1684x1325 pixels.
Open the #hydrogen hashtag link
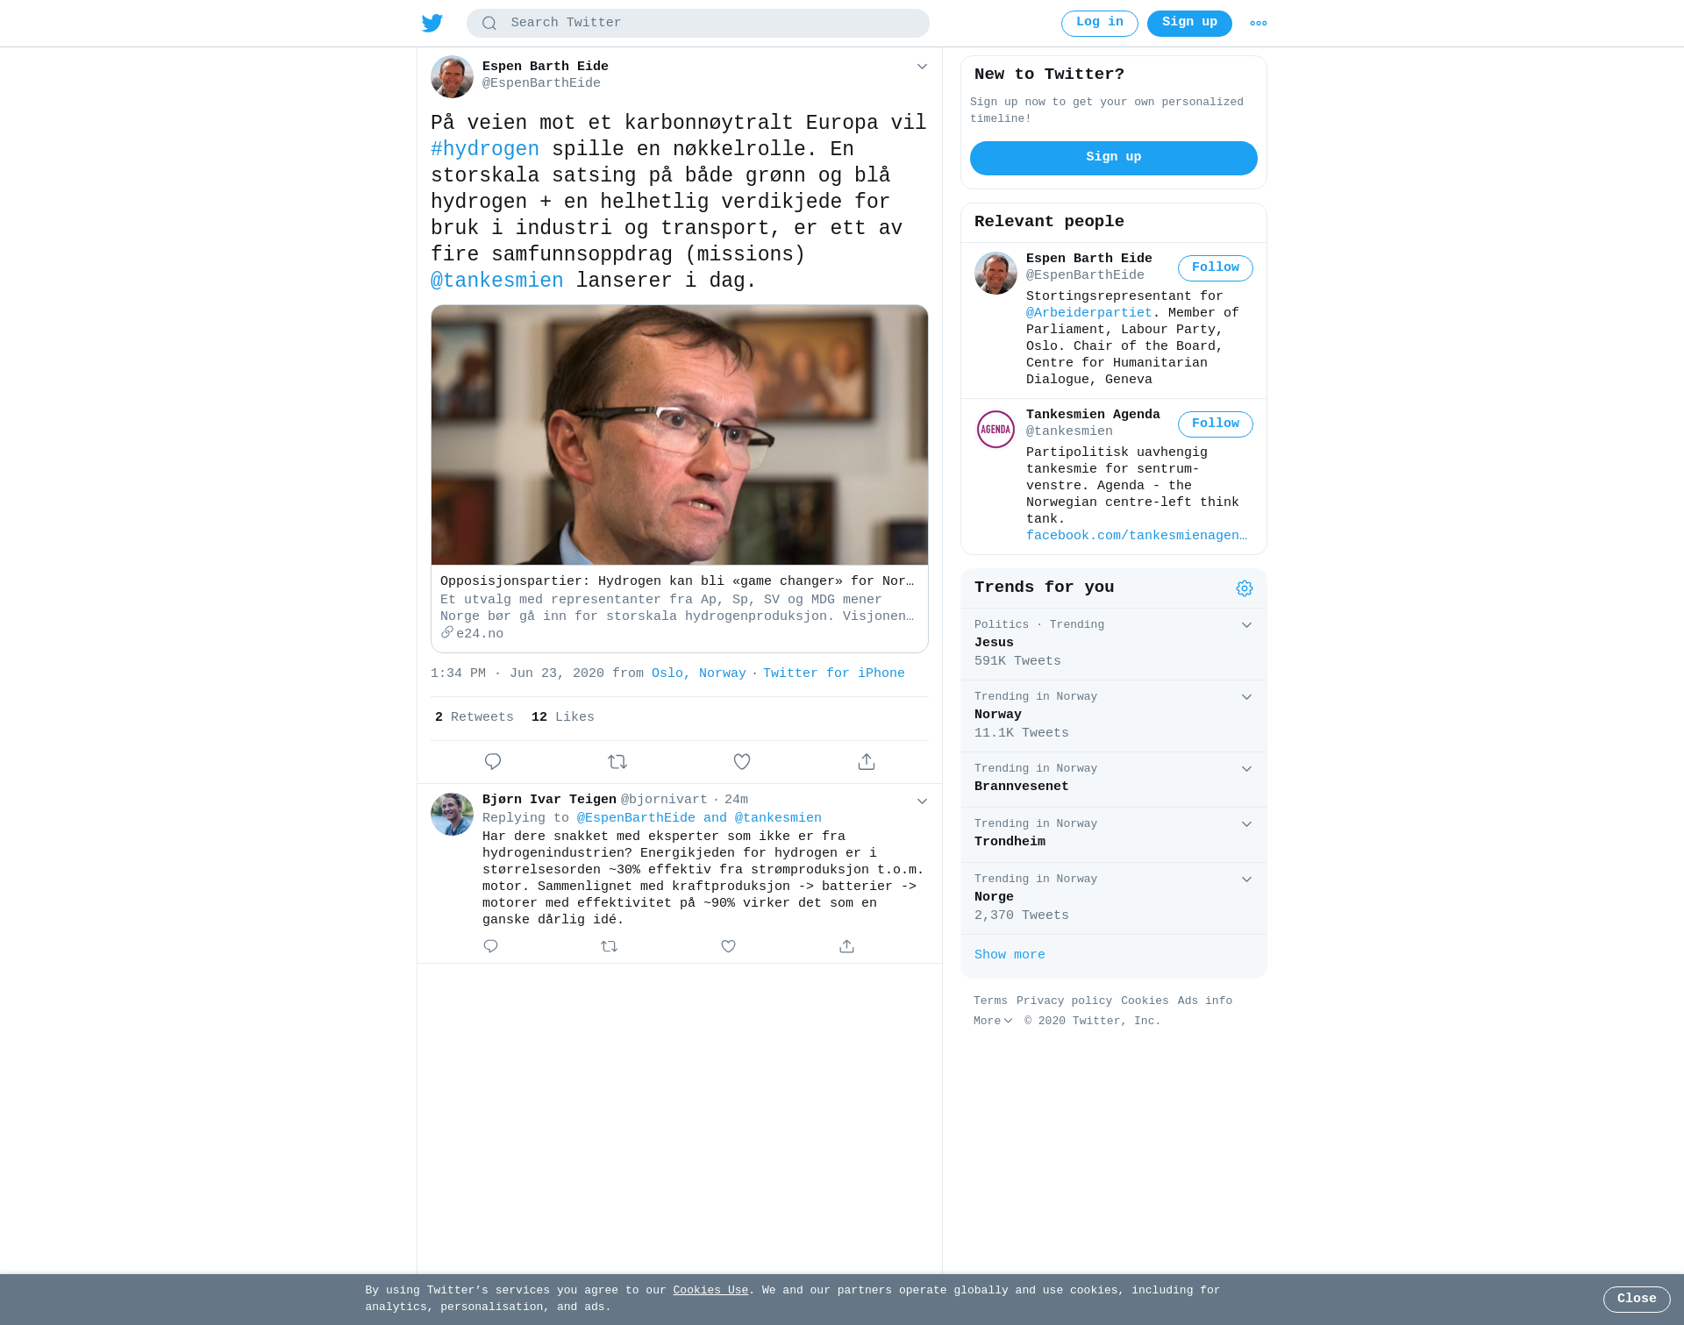click(485, 149)
